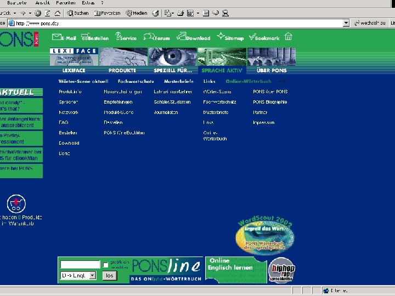Open Forward button history dropdown arrow

tap(30, 13)
